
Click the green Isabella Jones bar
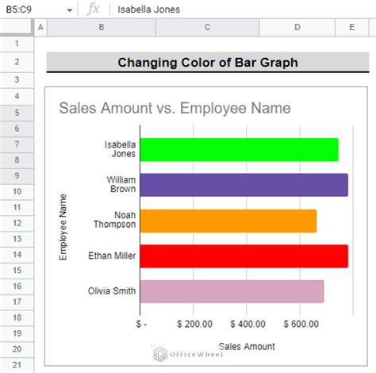tap(239, 149)
